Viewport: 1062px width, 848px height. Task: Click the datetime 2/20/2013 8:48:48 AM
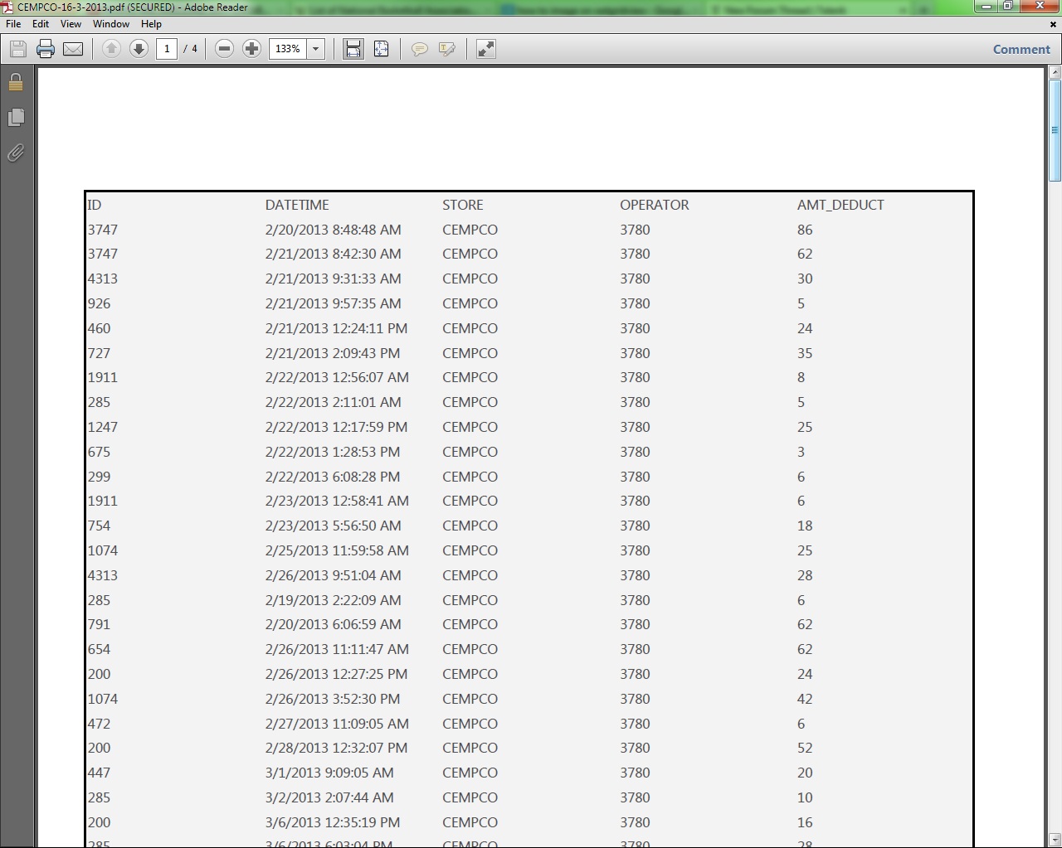[333, 230]
